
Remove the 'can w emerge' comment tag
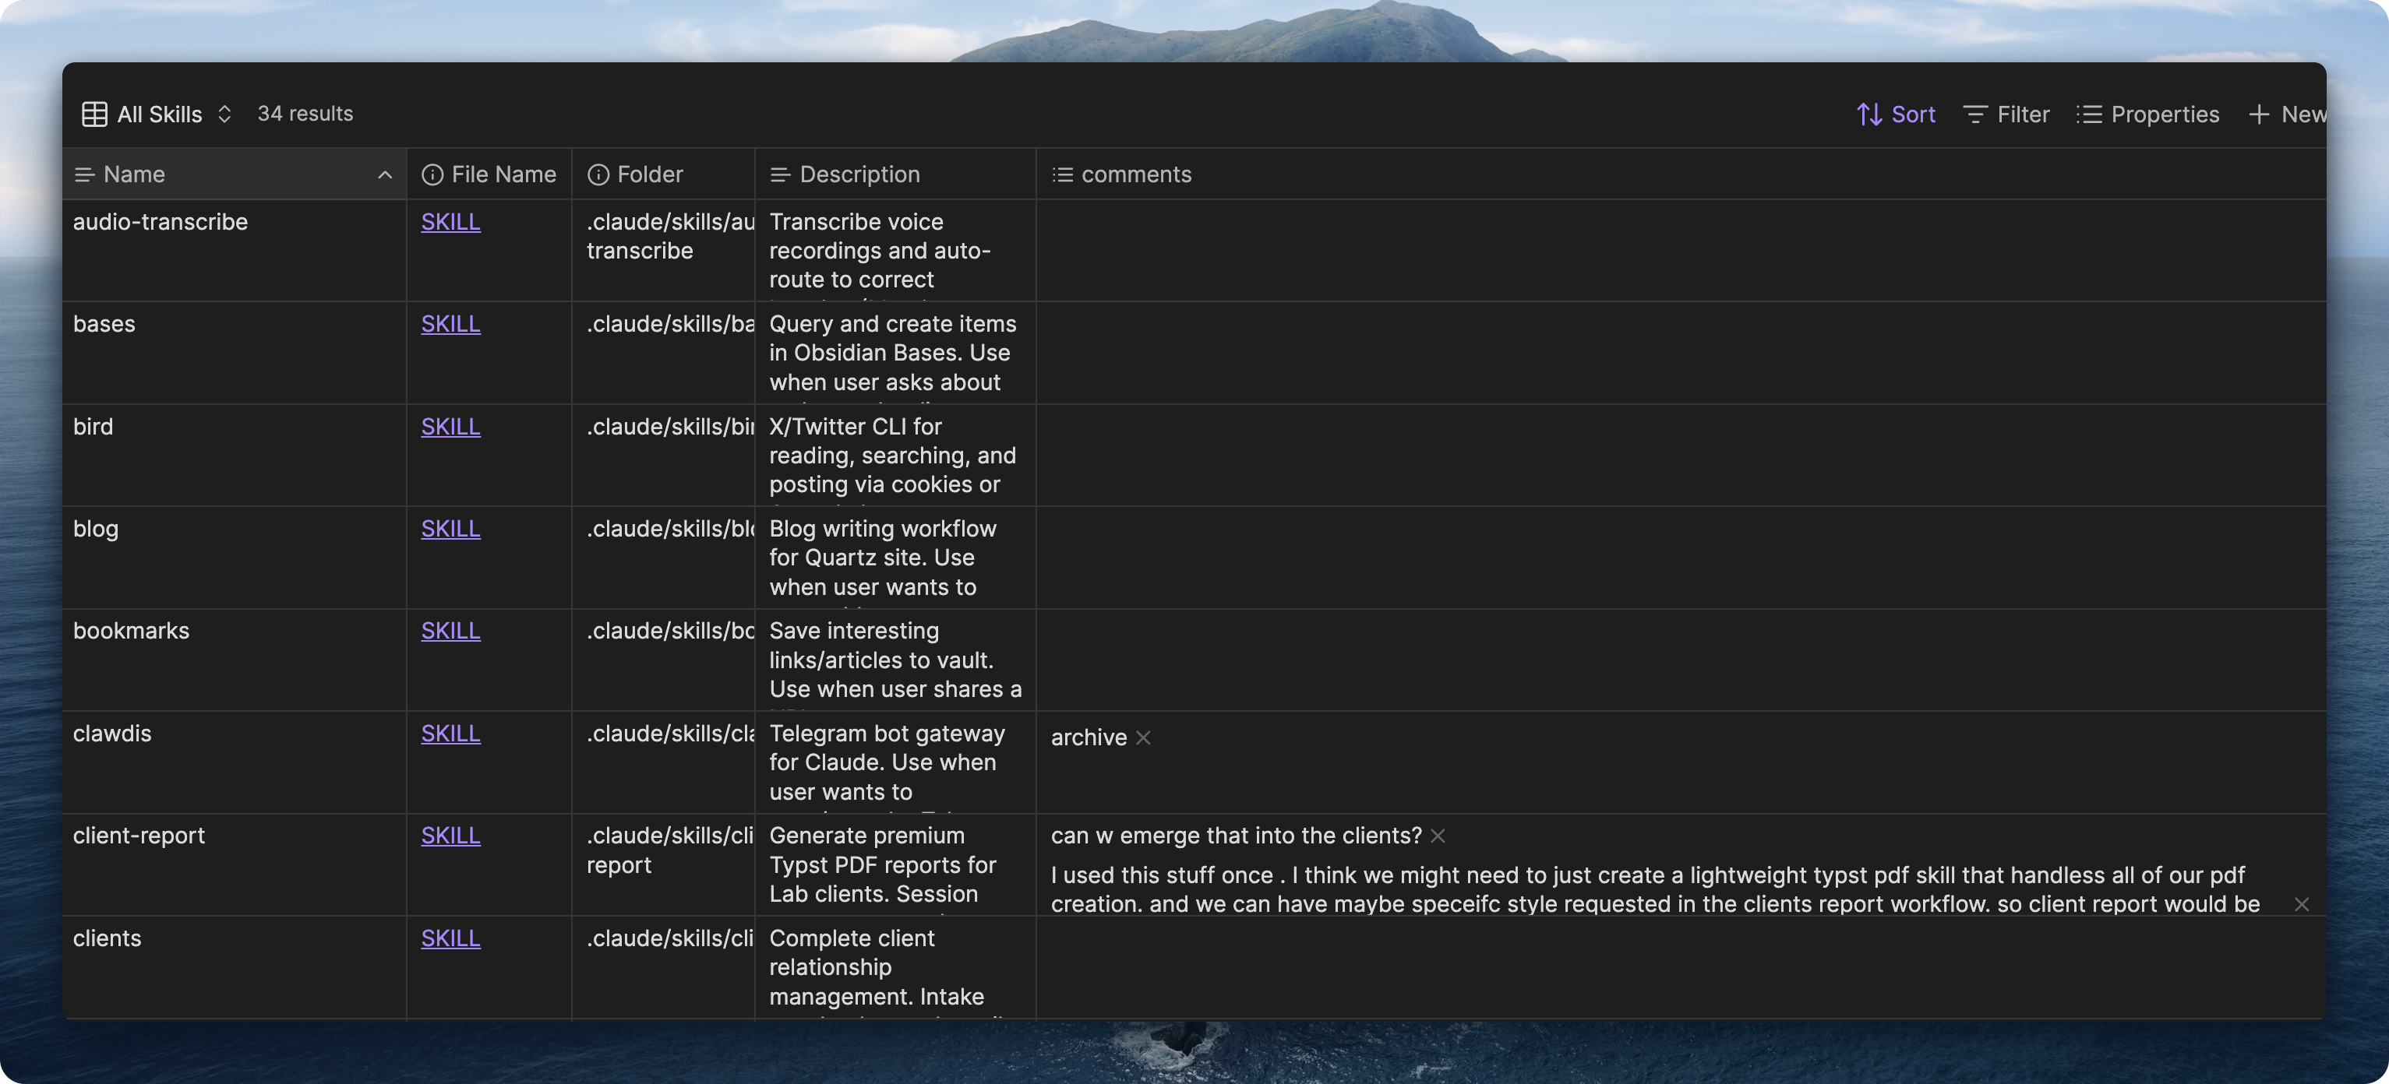click(x=1438, y=836)
